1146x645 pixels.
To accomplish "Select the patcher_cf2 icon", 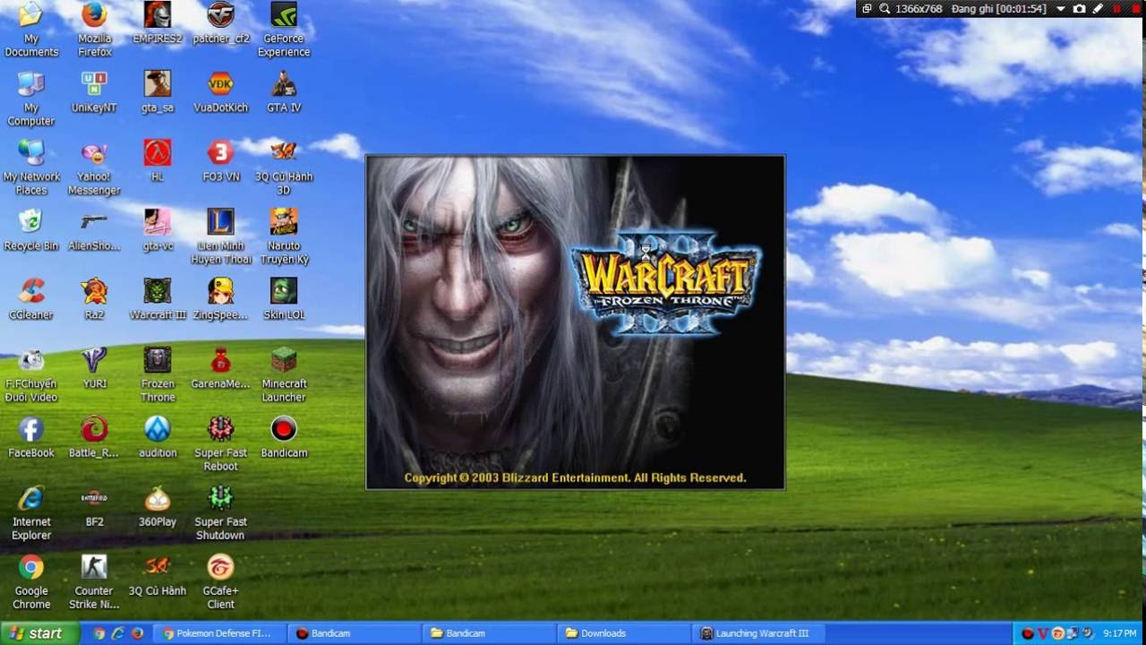I will 220,23.
